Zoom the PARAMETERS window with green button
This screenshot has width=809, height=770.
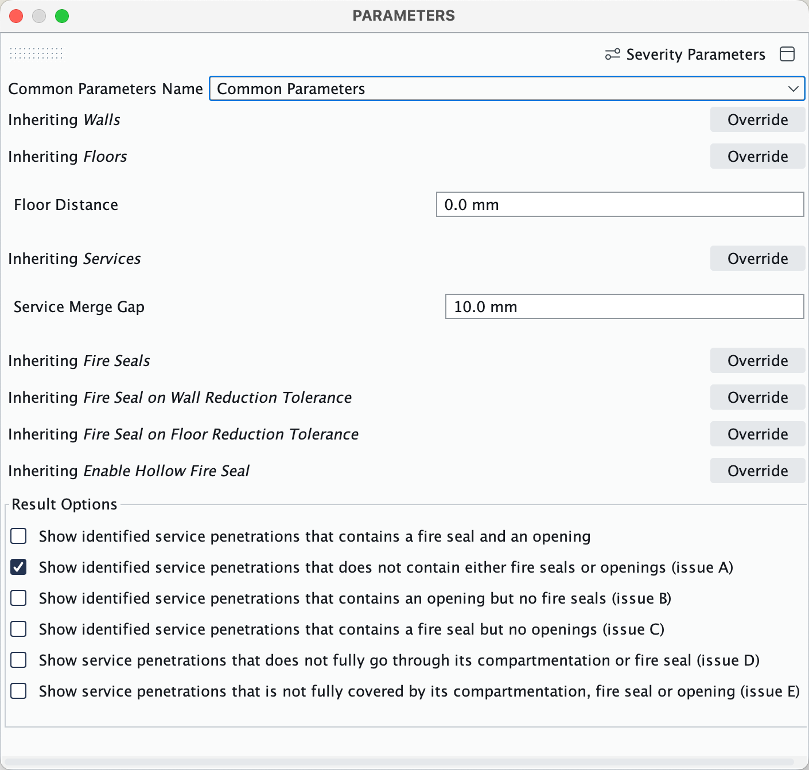[x=62, y=16]
